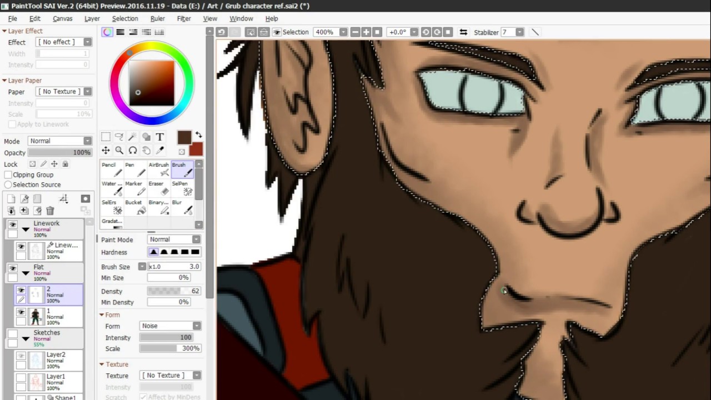Select the Selection Source radio button
The height and width of the screenshot is (400, 711).
(8, 184)
